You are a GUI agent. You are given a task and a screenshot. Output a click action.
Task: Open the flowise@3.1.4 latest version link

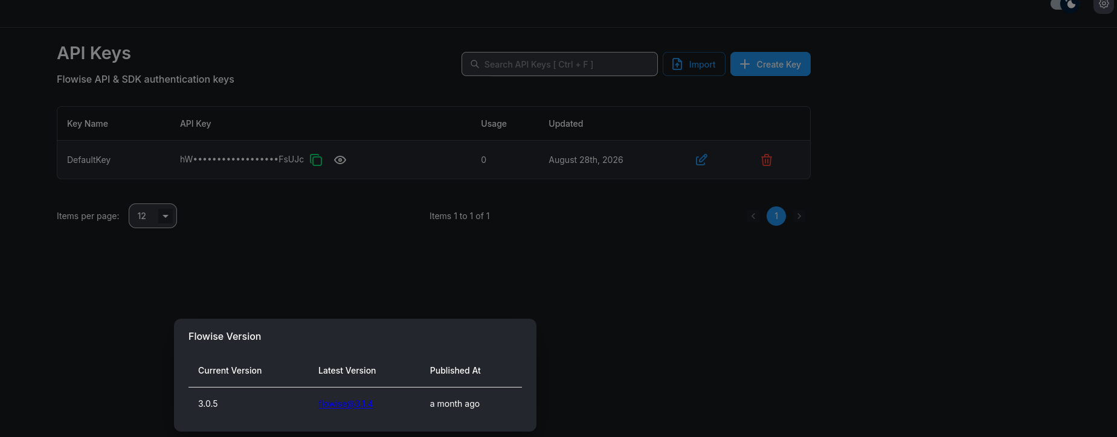pos(346,404)
